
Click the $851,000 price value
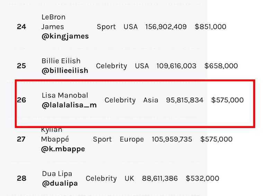[211, 27]
